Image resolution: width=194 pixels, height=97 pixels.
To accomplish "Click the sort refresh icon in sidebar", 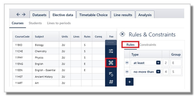I will coord(111,74).
